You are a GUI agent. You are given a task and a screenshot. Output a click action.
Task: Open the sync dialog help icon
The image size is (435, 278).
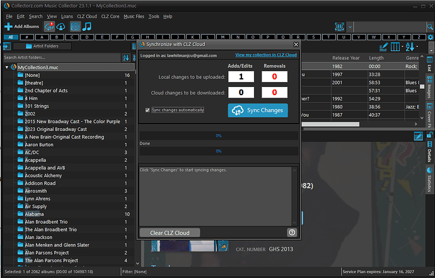coord(292,233)
